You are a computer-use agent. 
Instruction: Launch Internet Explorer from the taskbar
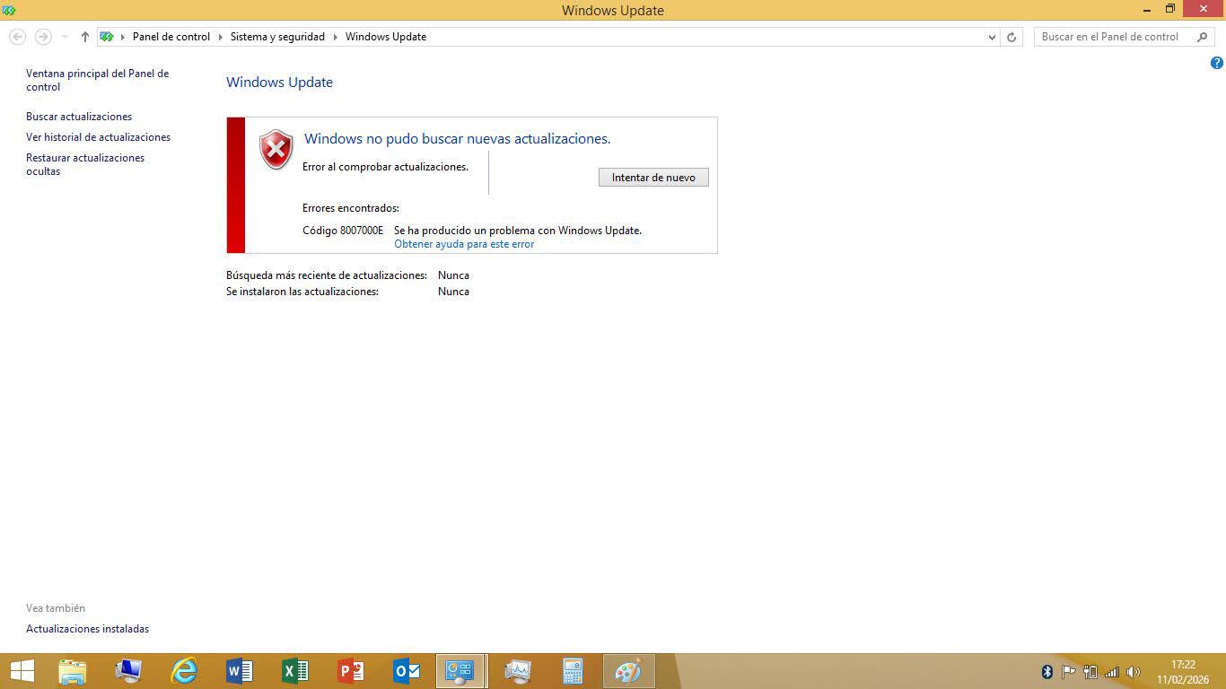(183, 670)
